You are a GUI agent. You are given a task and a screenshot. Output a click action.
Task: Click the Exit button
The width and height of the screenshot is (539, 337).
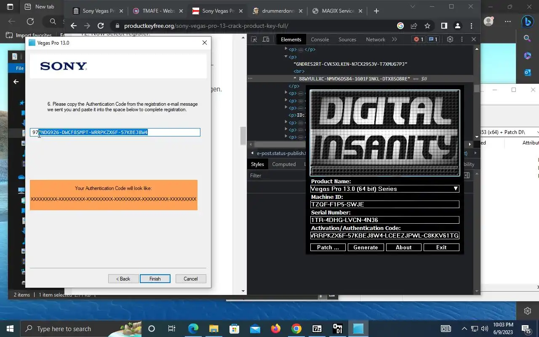point(441,247)
